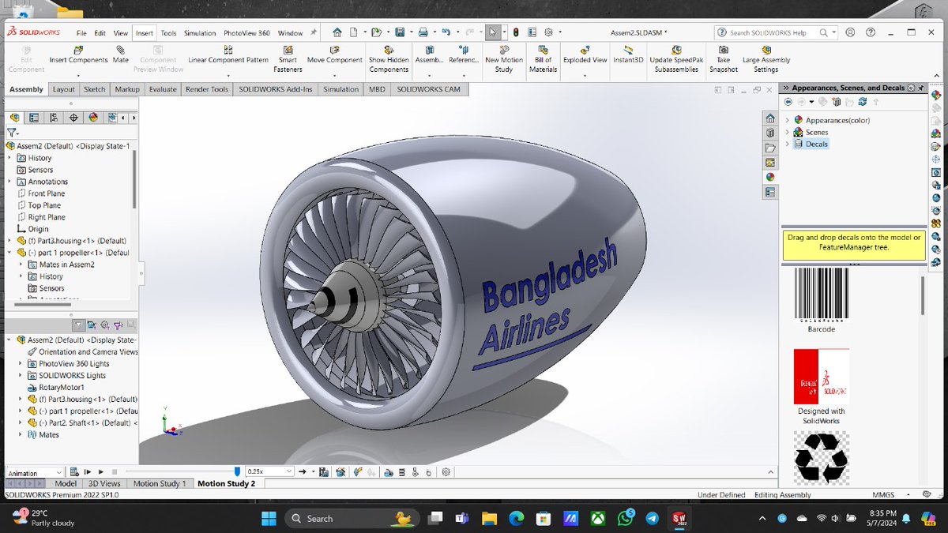Open PhotoView 360 menu
Screen dimensions: 948x533
pos(246,33)
